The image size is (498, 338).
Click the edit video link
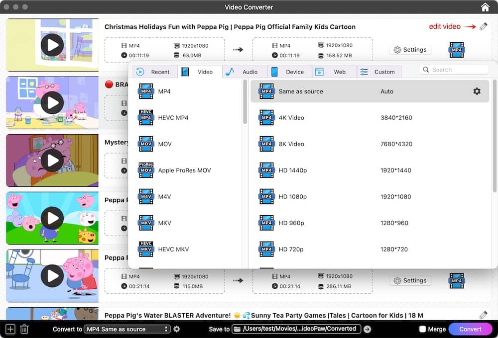point(445,26)
